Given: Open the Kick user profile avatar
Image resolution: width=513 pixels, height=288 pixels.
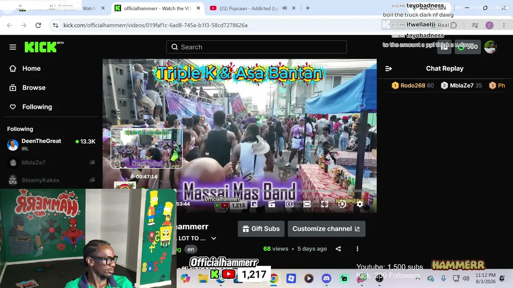Looking at the screenshot, I should [x=491, y=47].
